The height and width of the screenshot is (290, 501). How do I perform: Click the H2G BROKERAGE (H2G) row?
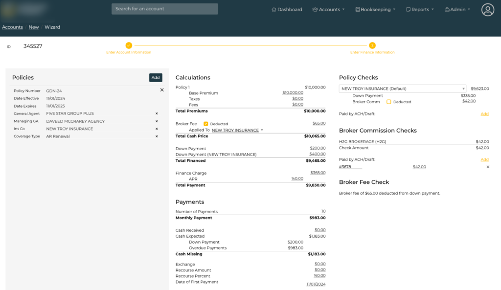tap(414, 141)
